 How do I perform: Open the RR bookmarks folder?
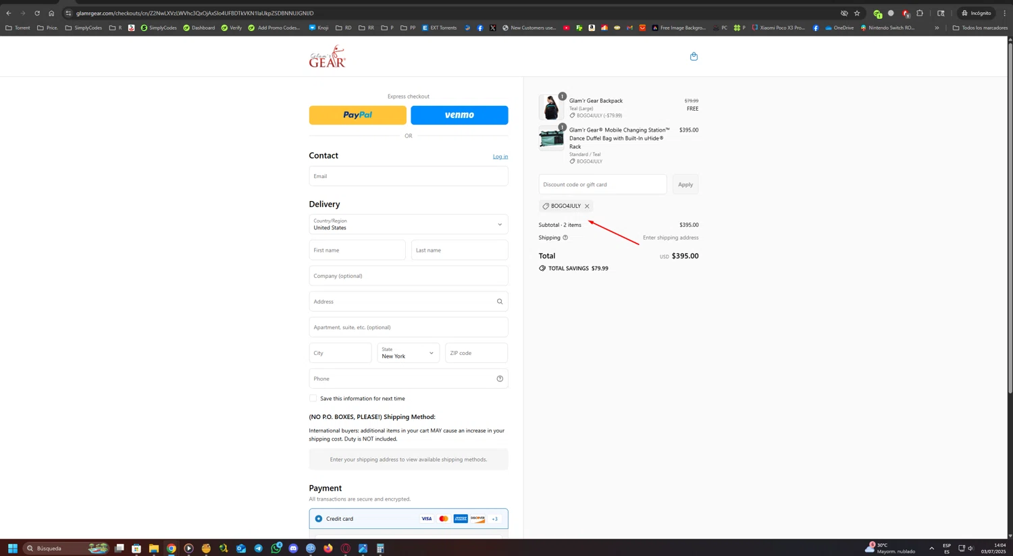pos(367,28)
